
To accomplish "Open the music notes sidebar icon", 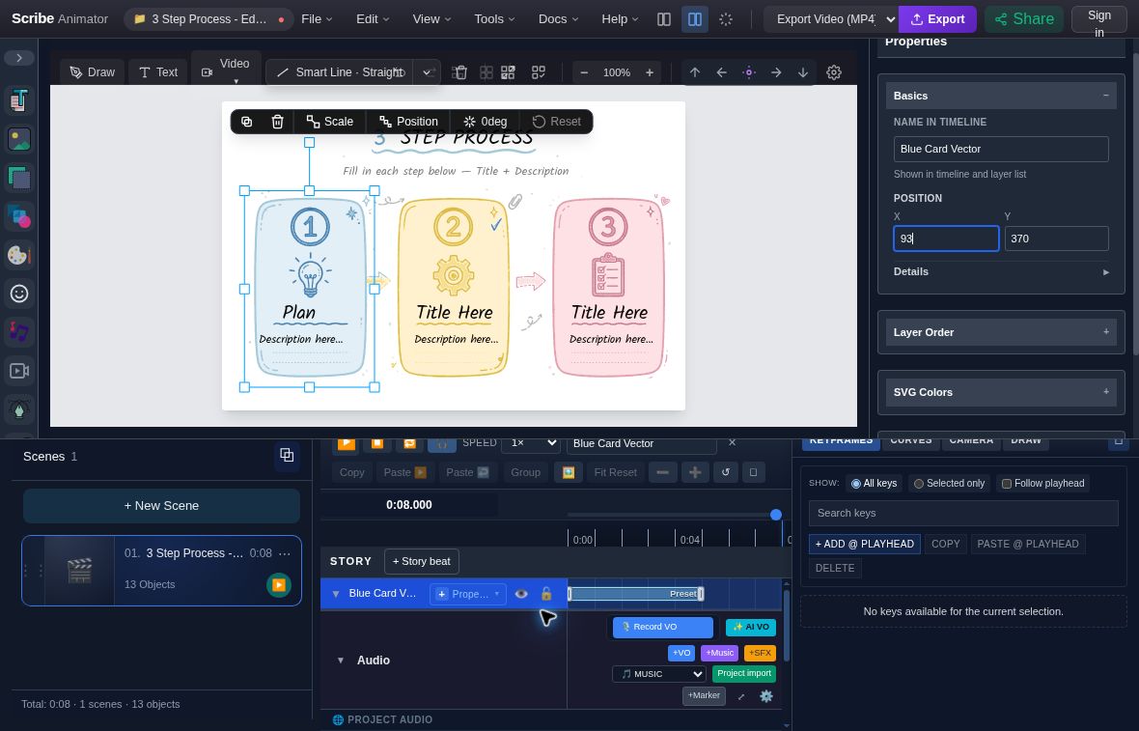I will (x=19, y=332).
